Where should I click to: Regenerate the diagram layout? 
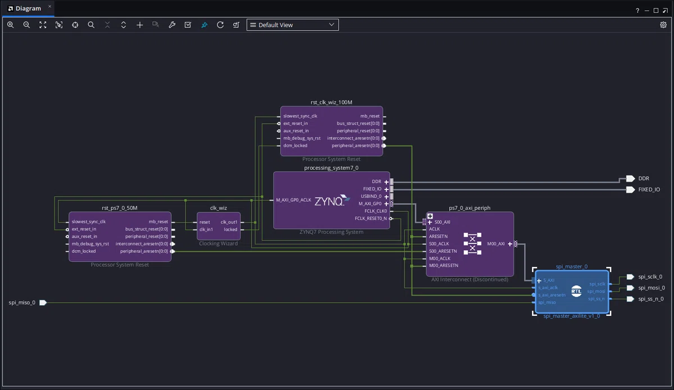coord(220,25)
